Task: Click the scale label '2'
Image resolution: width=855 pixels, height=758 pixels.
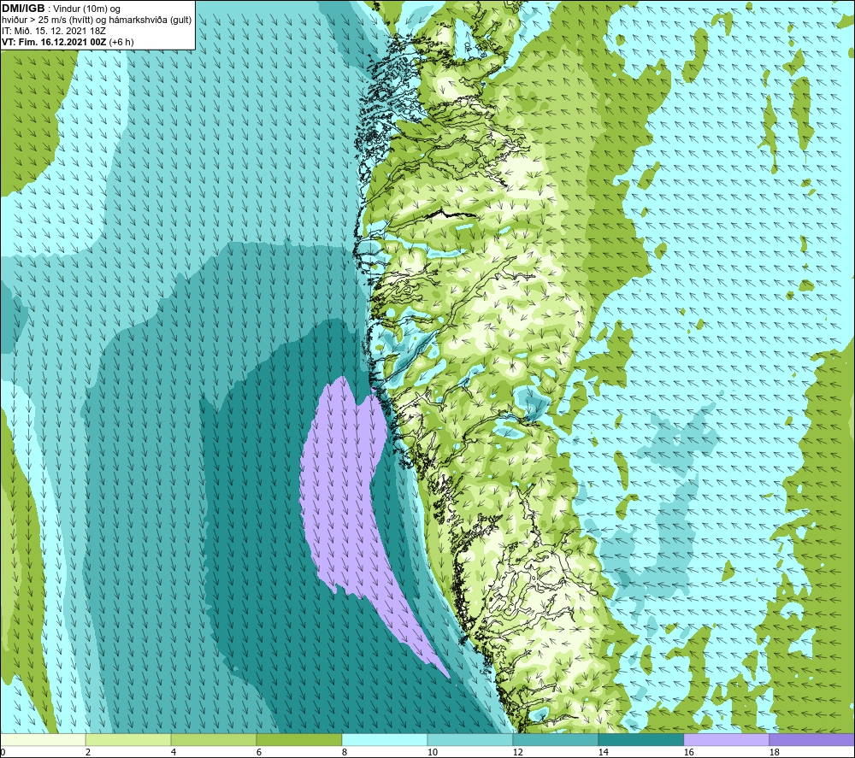Action: click(88, 752)
